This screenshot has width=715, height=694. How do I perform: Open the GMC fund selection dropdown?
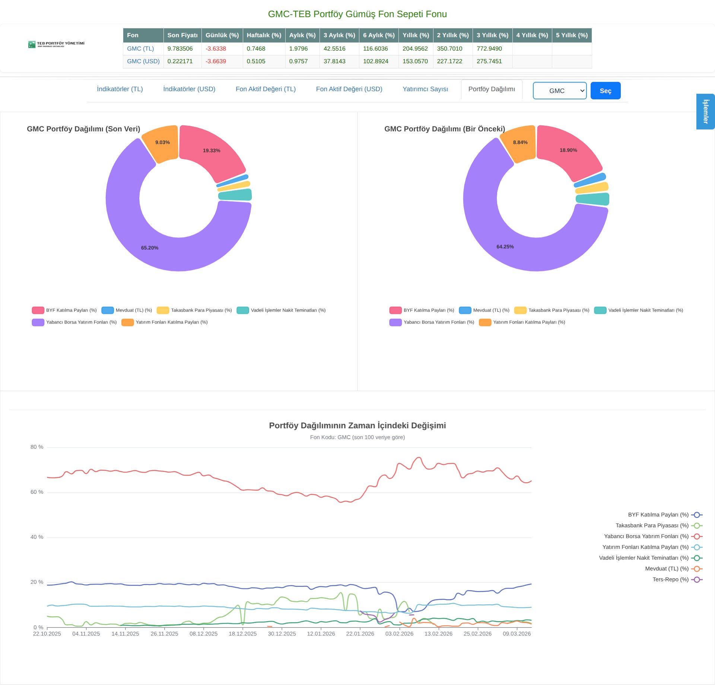pyautogui.click(x=559, y=91)
